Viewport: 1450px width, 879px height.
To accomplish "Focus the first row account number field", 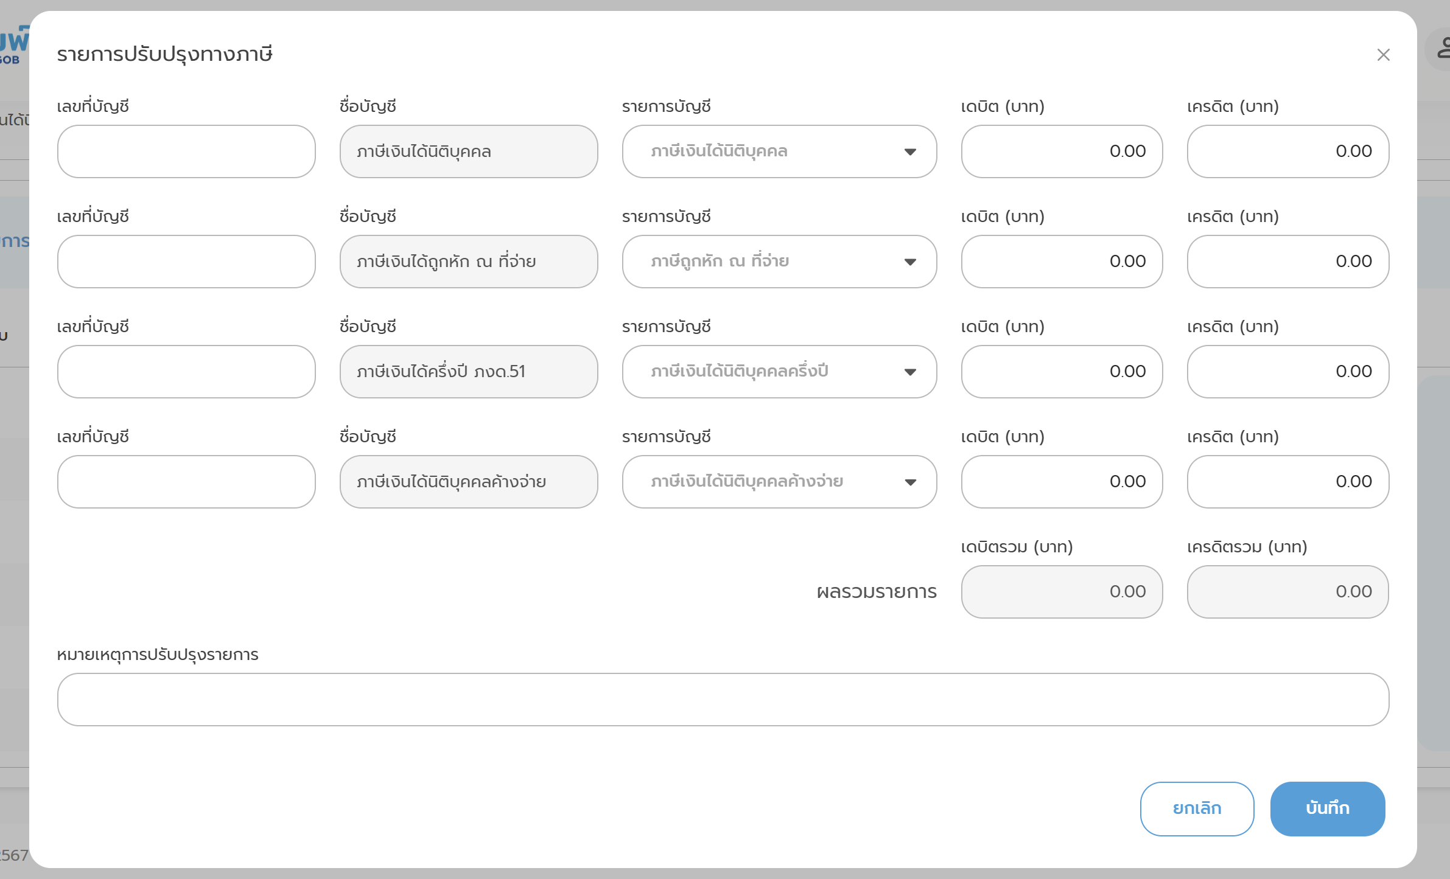I will (186, 151).
